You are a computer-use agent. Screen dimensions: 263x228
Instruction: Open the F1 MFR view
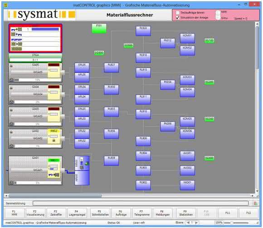[14, 213]
